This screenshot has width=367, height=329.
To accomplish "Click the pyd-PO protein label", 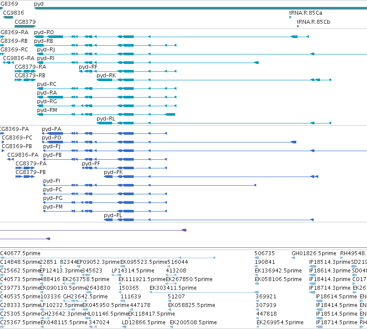I will (x=51, y=138).
